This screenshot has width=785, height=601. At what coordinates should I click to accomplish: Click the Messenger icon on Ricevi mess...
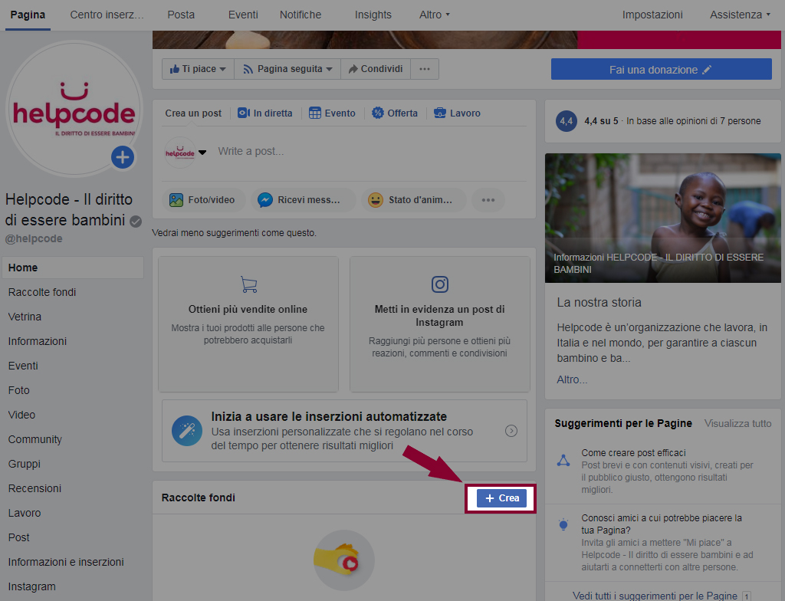click(x=264, y=200)
